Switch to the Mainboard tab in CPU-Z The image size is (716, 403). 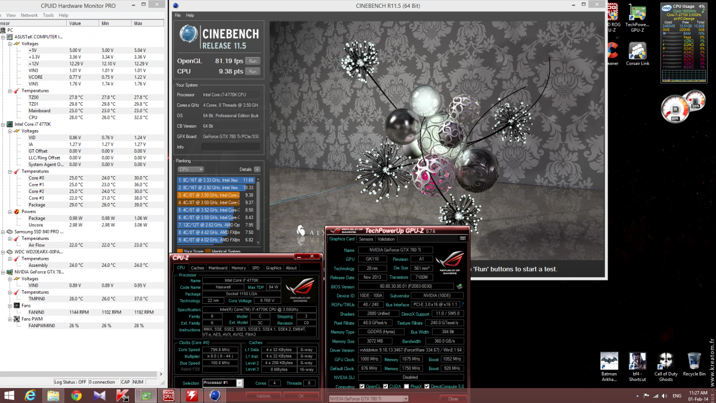(218, 267)
